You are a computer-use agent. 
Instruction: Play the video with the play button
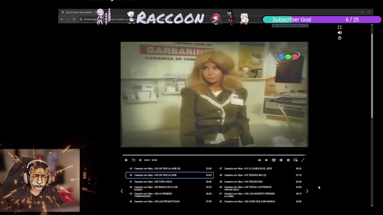click(126, 160)
